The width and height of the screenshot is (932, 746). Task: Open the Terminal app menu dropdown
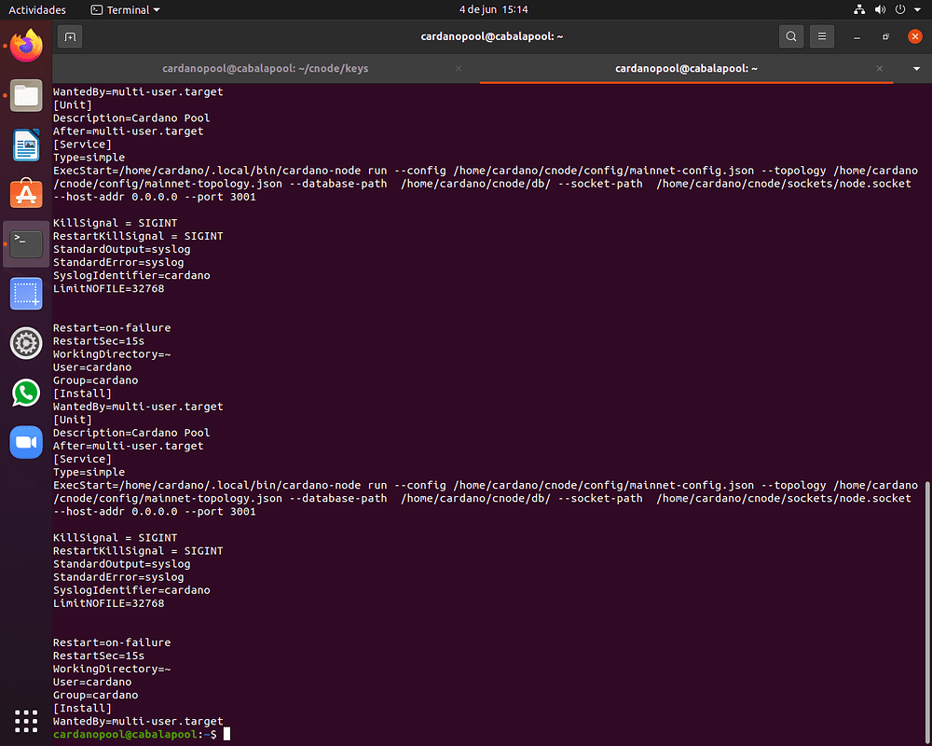point(126,10)
